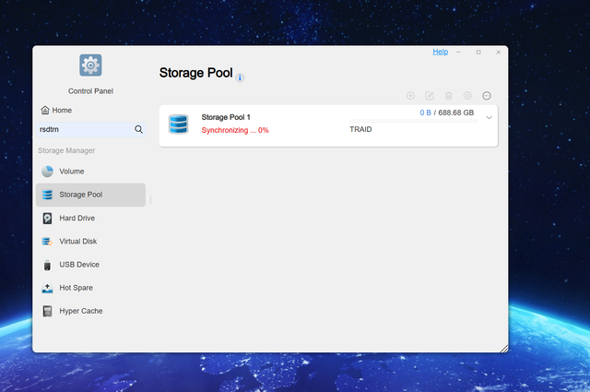590x392 pixels.
Task: Click the add (plus) storage pool icon
Action: [410, 96]
